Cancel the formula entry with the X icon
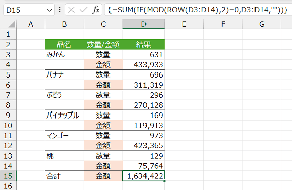The image size is (292, 190). point(71,10)
